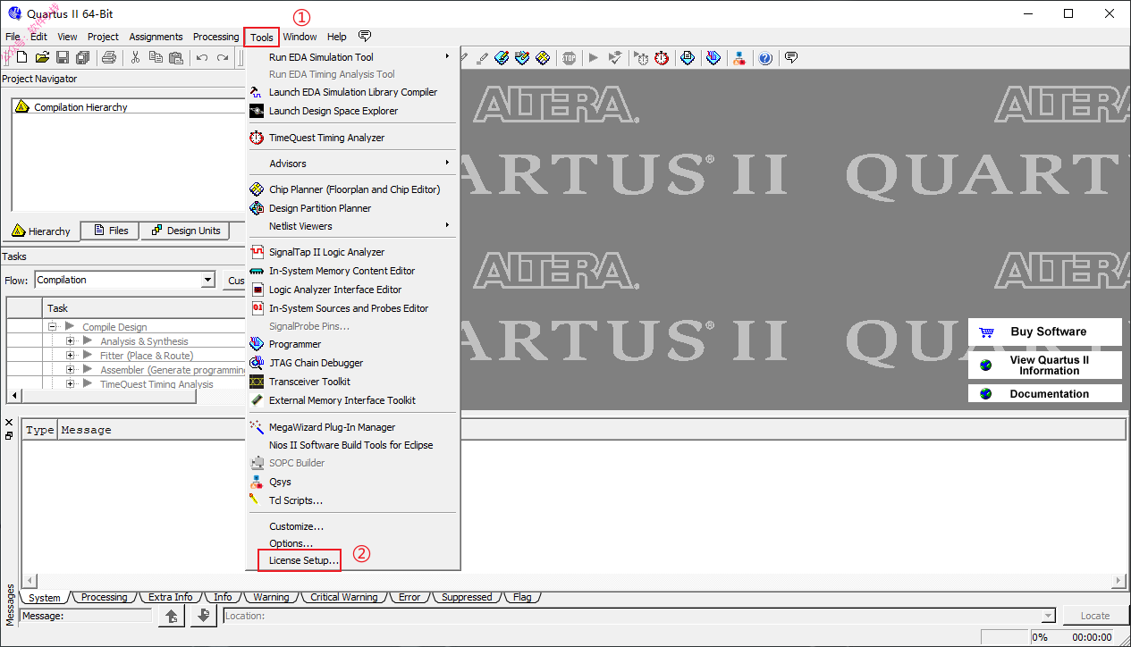Click the blue Help question mark icon
Screen dimensions: 1131x647
[765, 58]
